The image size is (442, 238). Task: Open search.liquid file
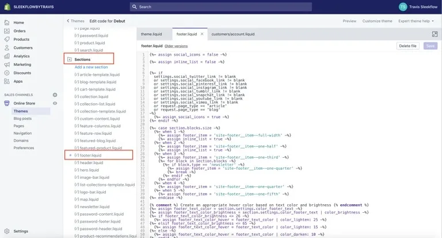[x=89, y=50]
